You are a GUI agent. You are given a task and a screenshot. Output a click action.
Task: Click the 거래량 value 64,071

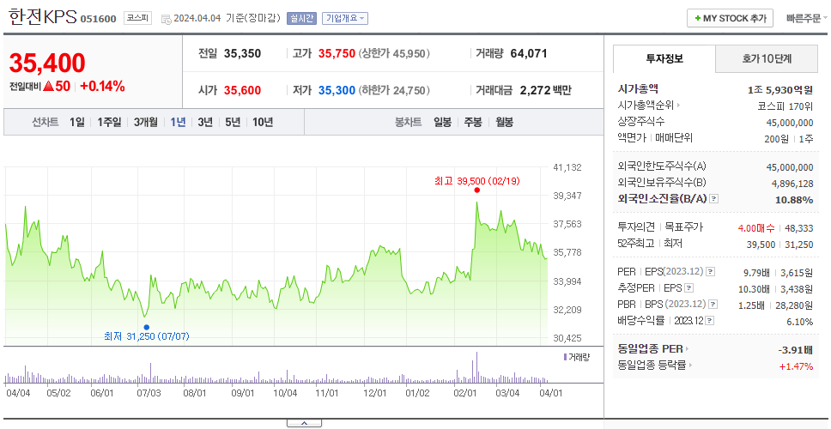point(529,53)
